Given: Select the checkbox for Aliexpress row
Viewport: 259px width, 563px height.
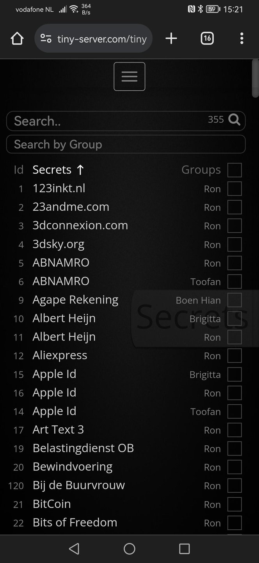Looking at the screenshot, I should pyautogui.click(x=234, y=356).
